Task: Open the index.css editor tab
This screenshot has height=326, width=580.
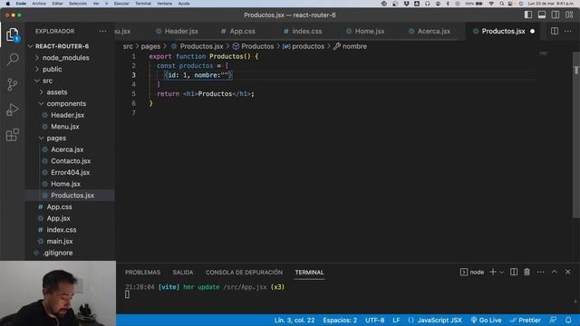Action: 303,32
